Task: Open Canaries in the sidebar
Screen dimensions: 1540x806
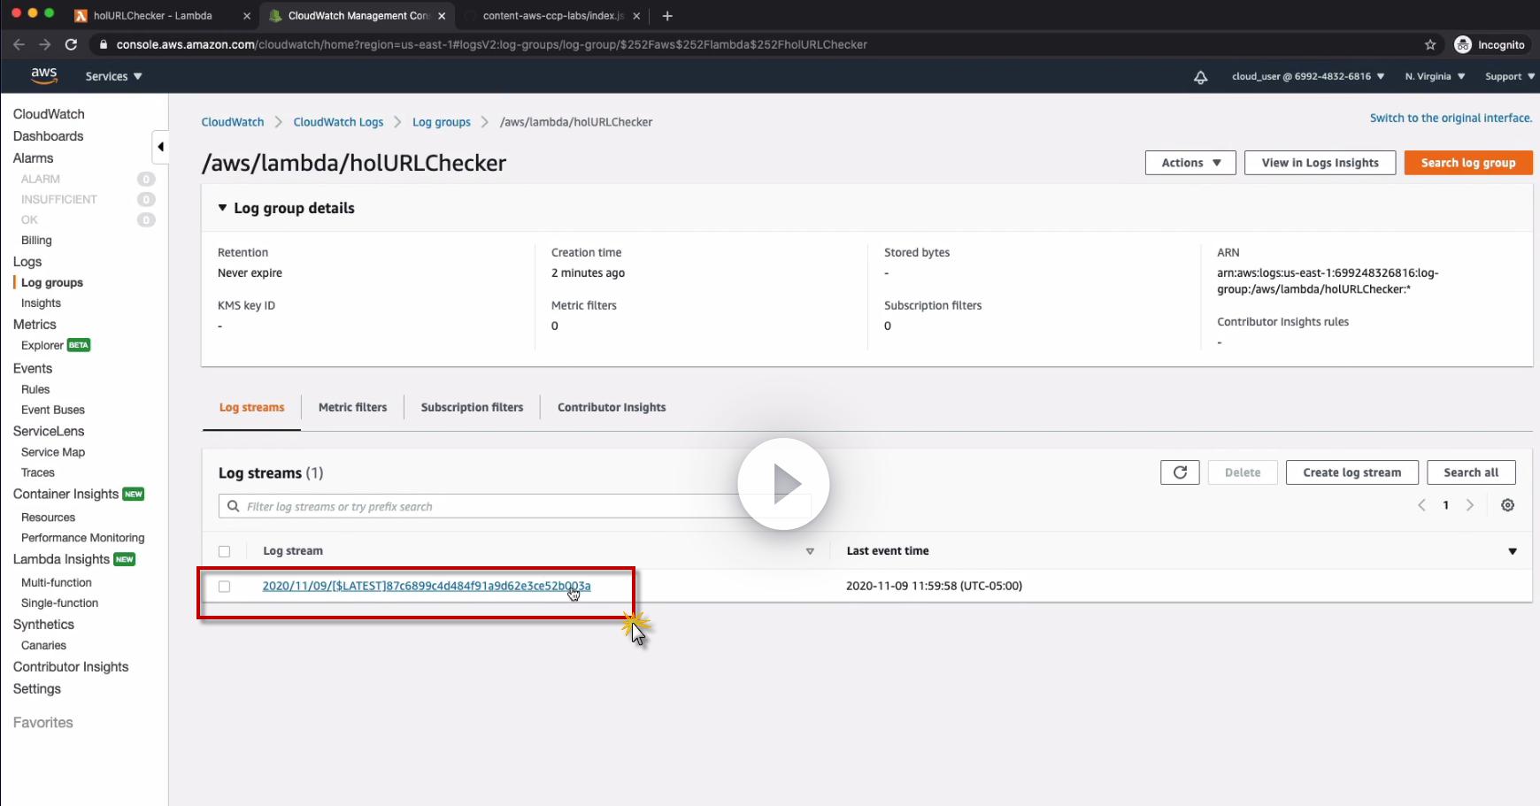Action: click(43, 646)
